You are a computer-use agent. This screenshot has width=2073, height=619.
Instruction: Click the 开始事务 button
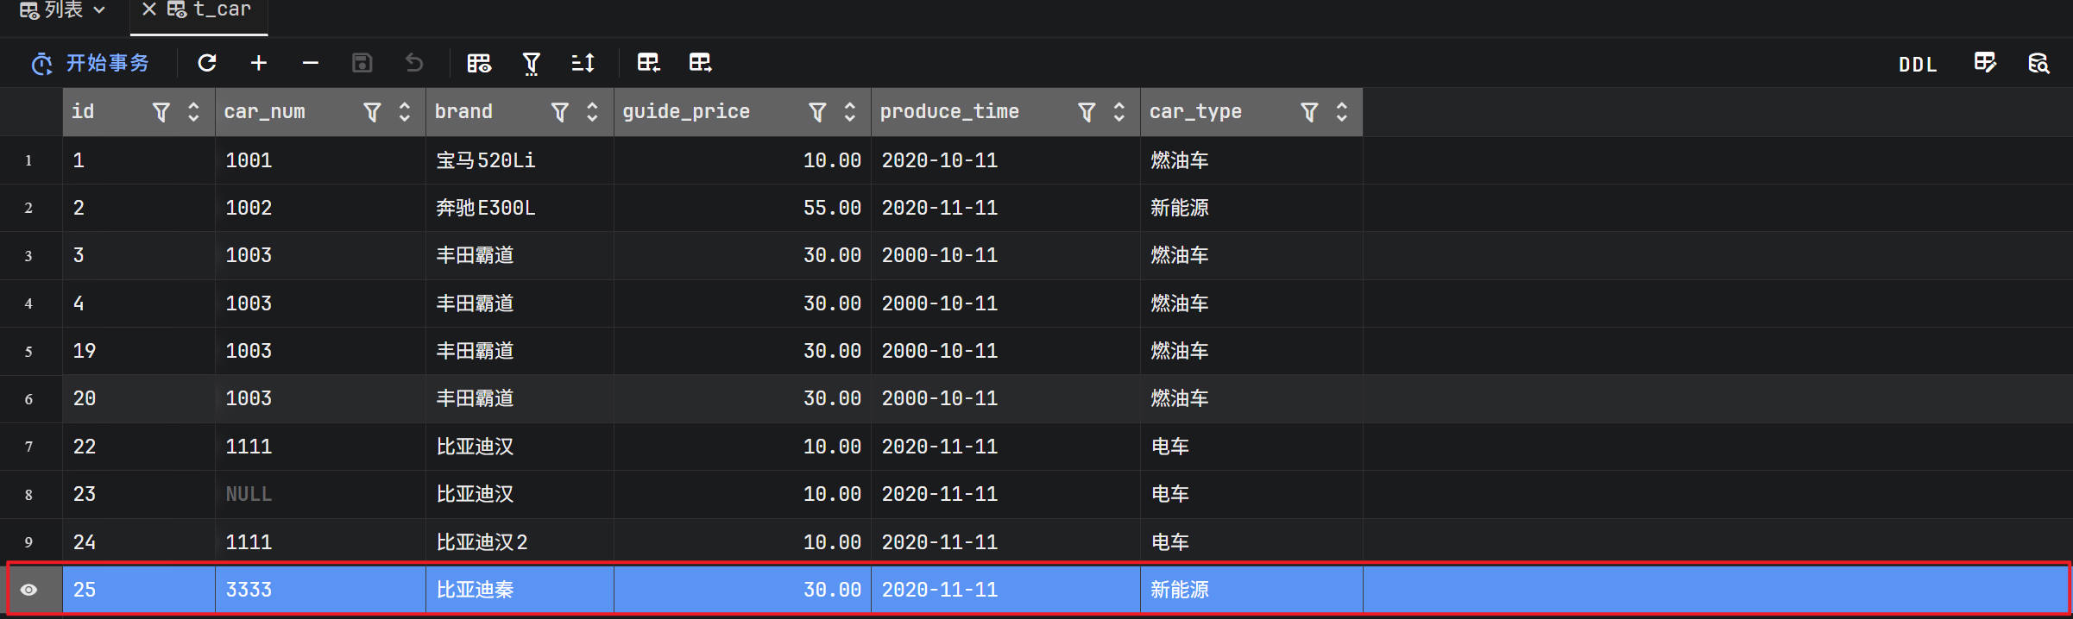(x=91, y=63)
